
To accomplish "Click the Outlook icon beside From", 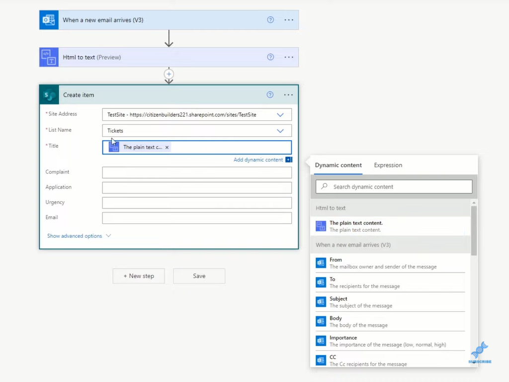I will point(321,263).
